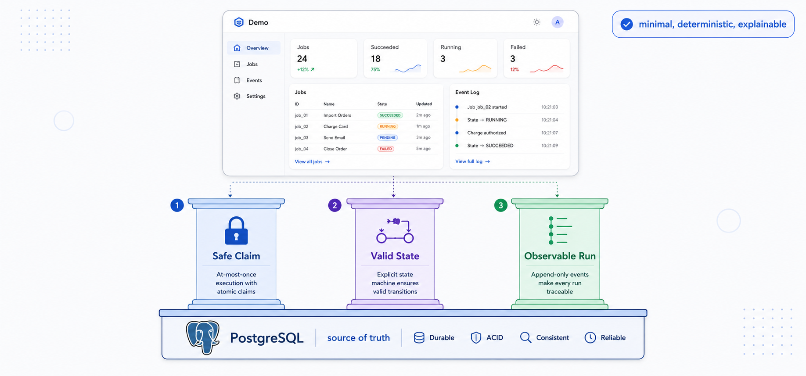This screenshot has height=376, width=806.
Task: Click the Send Email job name
Action: tap(334, 137)
